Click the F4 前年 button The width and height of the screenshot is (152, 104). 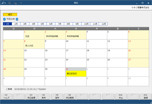point(44,97)
